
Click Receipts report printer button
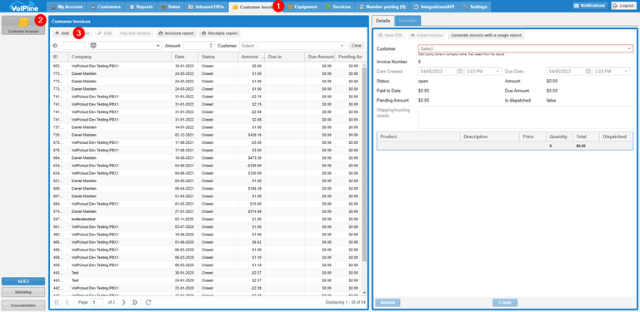[x=220, y=33]
